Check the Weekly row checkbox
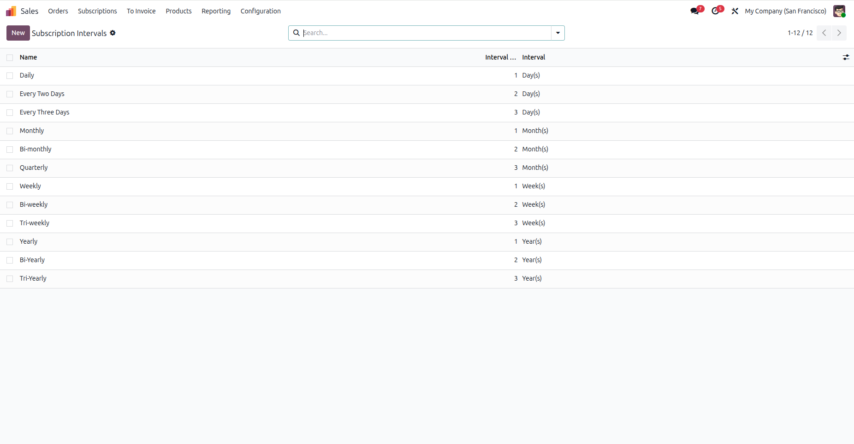This screenshot has width=854, height=444. [x=10, y=186]
